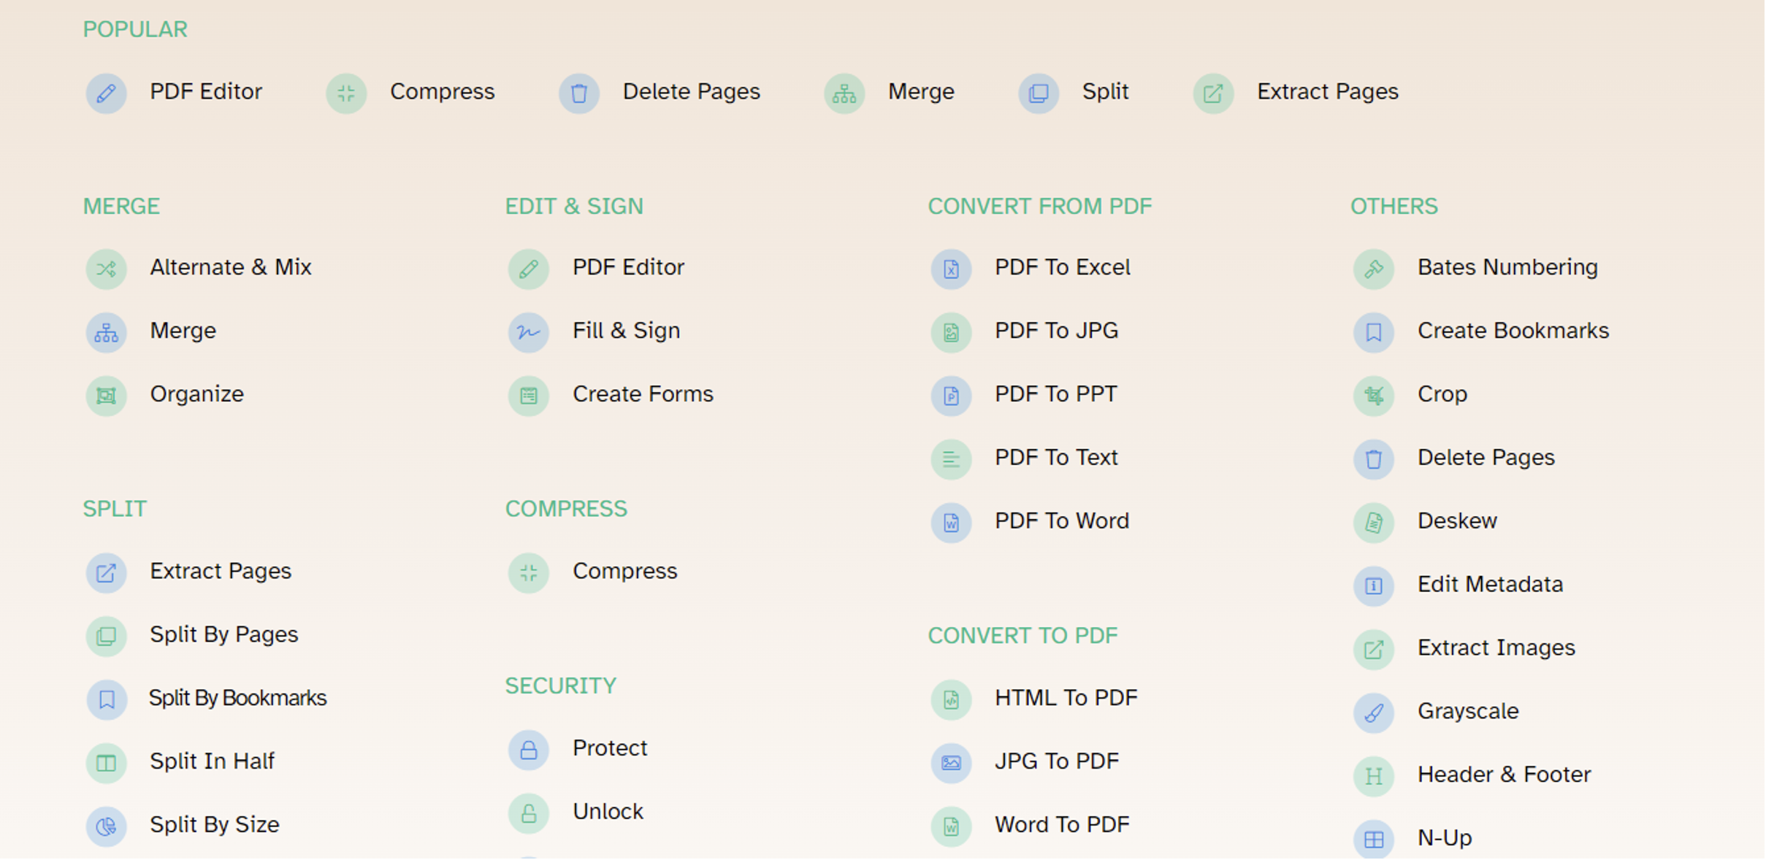This screenshot has height=860, width=1766.
Task: Click the trash icon for Delete Pages in Popular
Action: [x=579, y=93]
